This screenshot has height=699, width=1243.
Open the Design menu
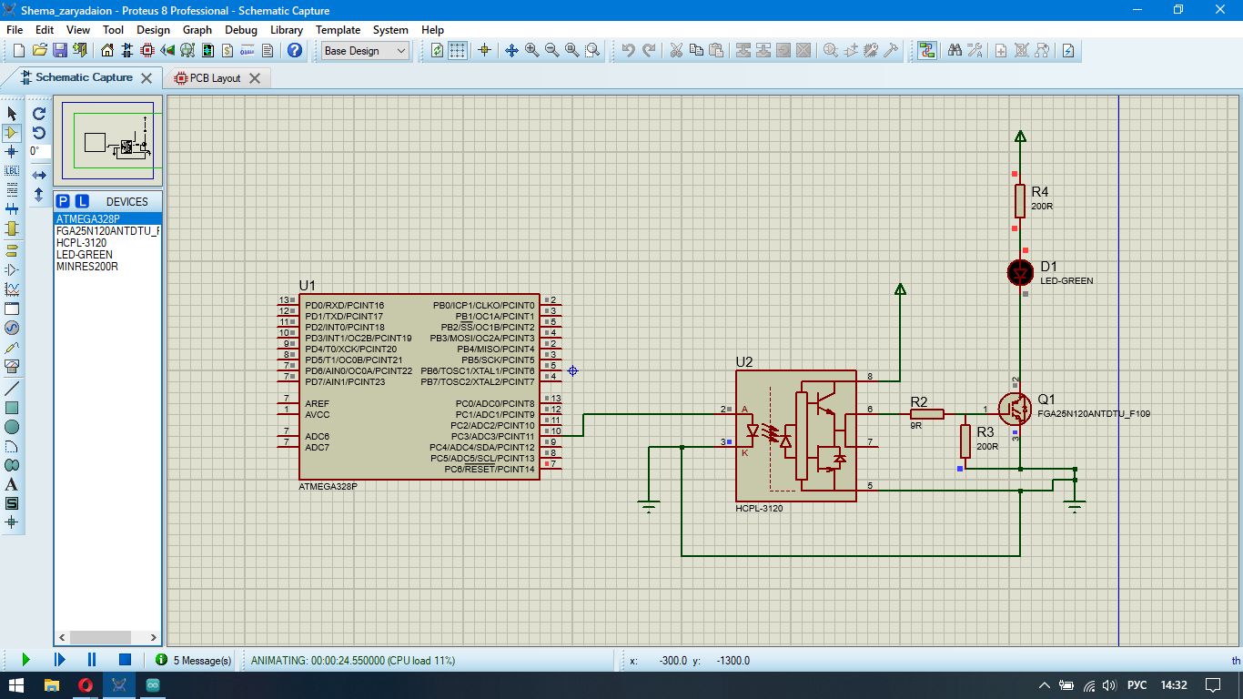[x=153, y=30]
